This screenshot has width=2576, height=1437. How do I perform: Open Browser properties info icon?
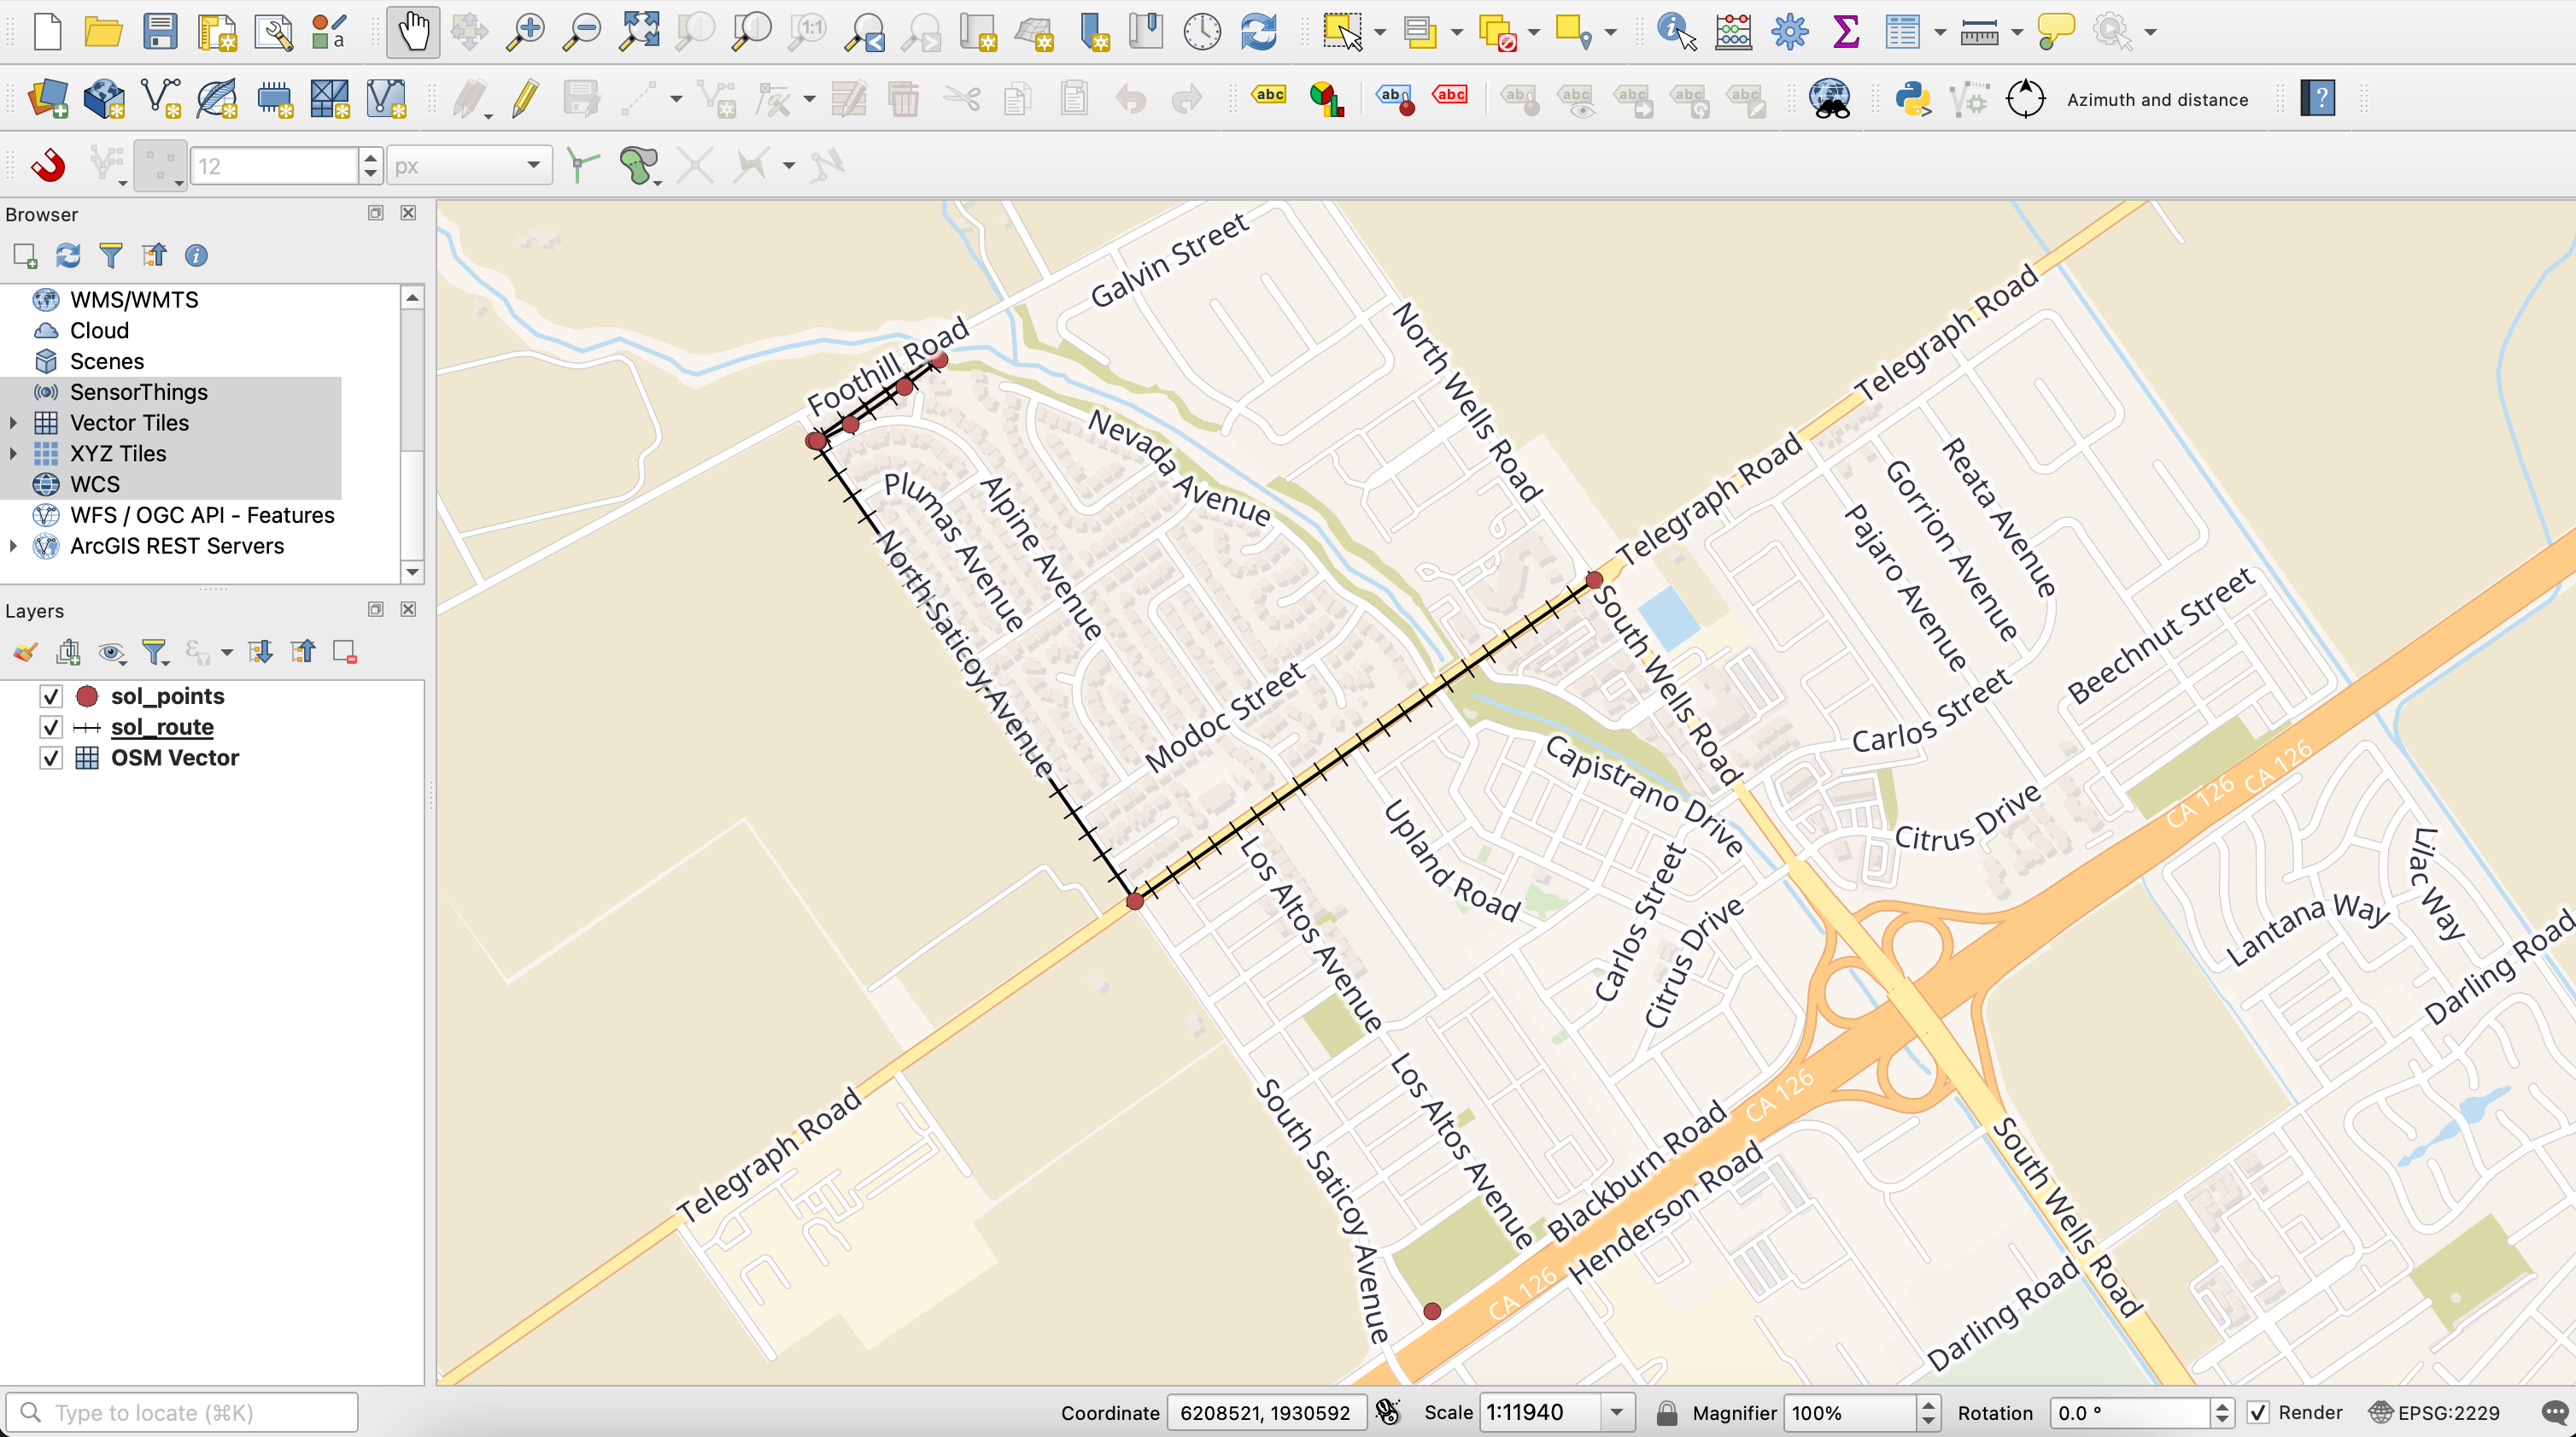pos(197,256)
